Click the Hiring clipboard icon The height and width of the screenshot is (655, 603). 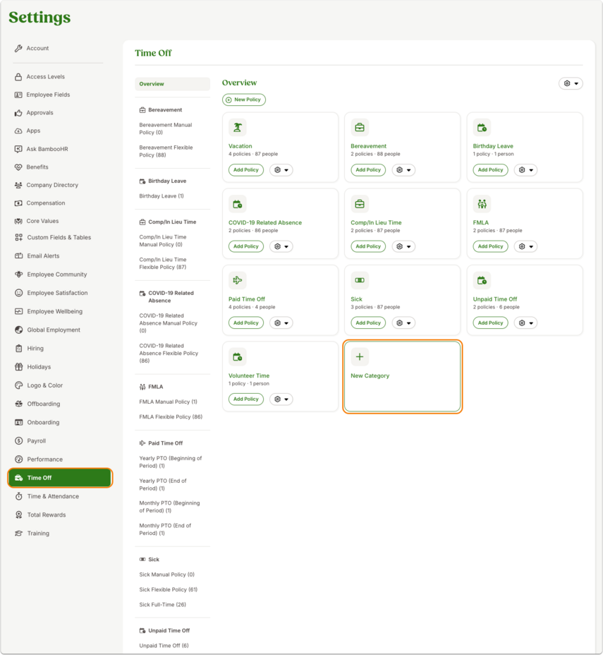click(19, 349)
